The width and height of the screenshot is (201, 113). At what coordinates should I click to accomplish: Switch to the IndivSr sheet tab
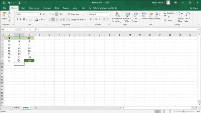pyautogui.click(x=17, y=108)
